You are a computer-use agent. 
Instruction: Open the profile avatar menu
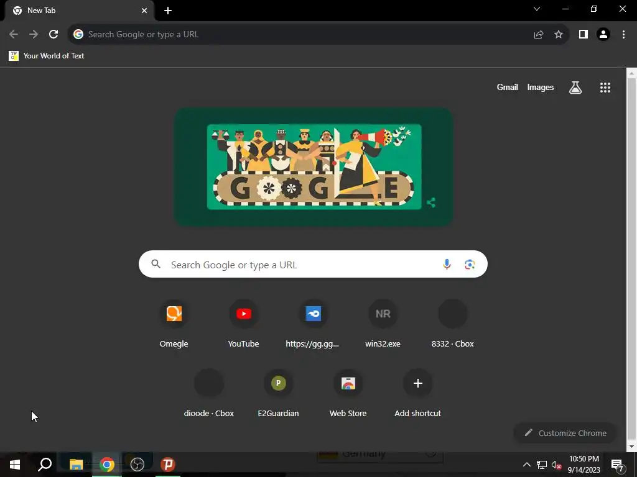603,35
